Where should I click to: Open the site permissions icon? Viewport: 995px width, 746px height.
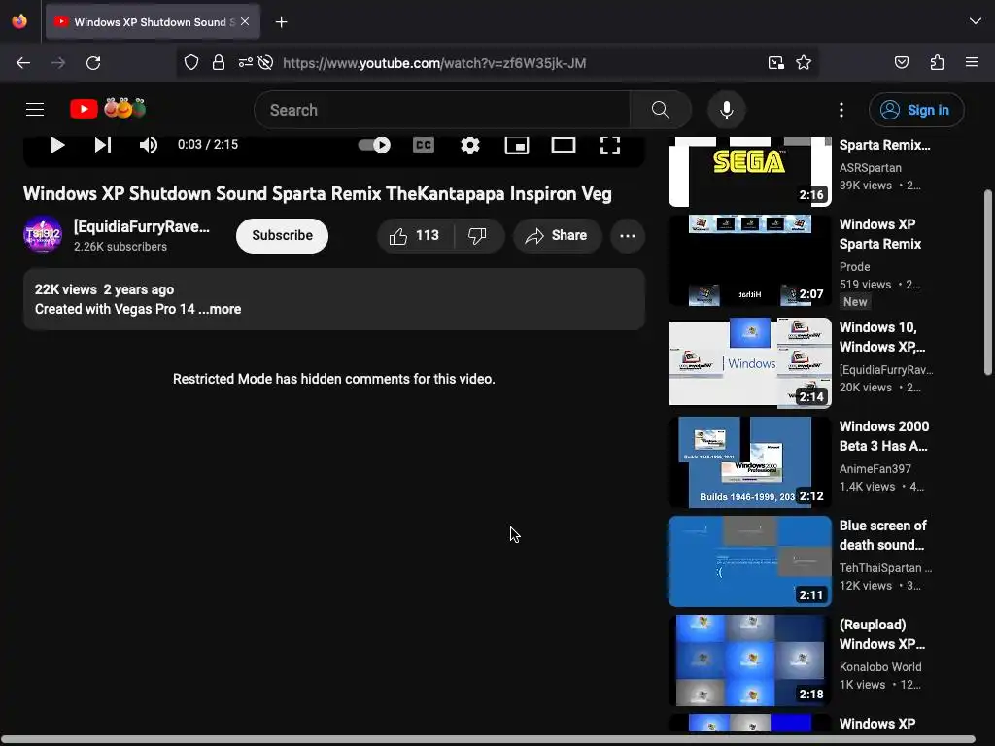(x=246, y=62)
